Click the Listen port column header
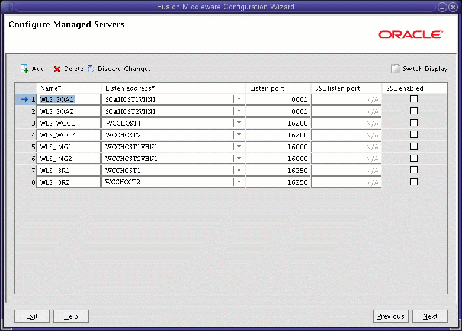The height and width of the screenshot is (331, 462). [278, 88]
